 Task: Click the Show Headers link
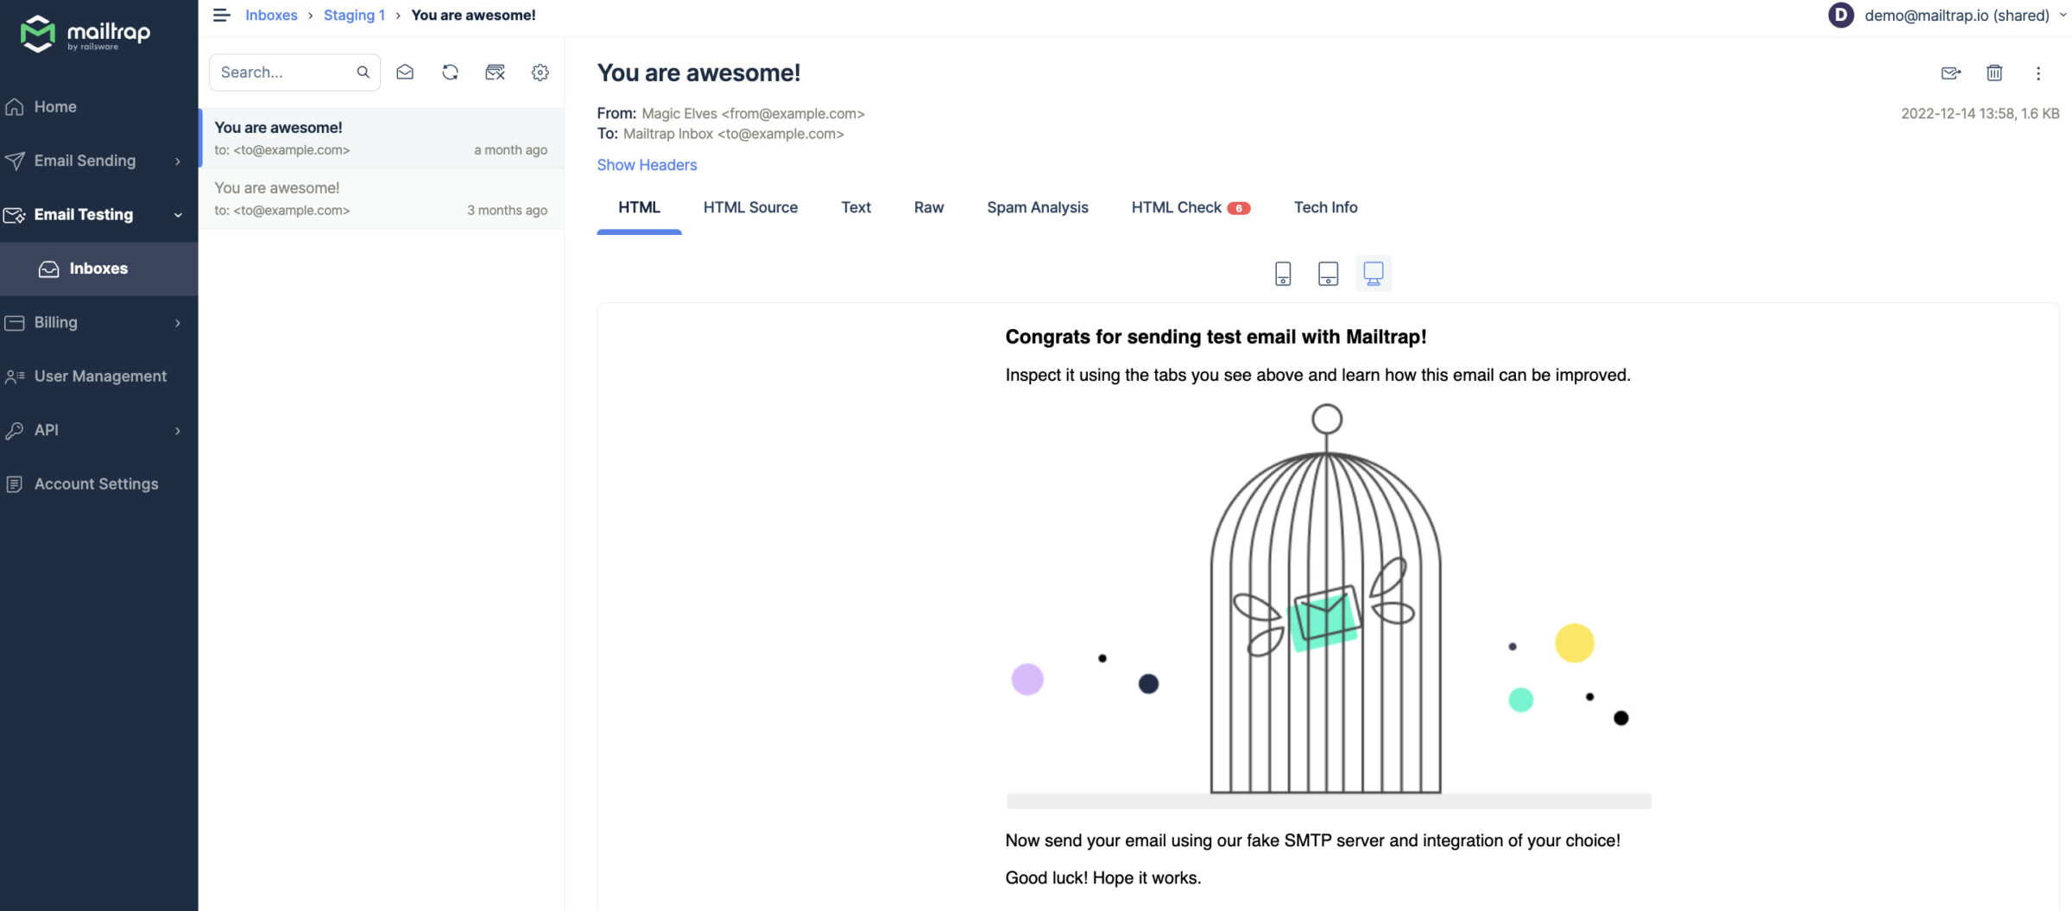(647, 165)
